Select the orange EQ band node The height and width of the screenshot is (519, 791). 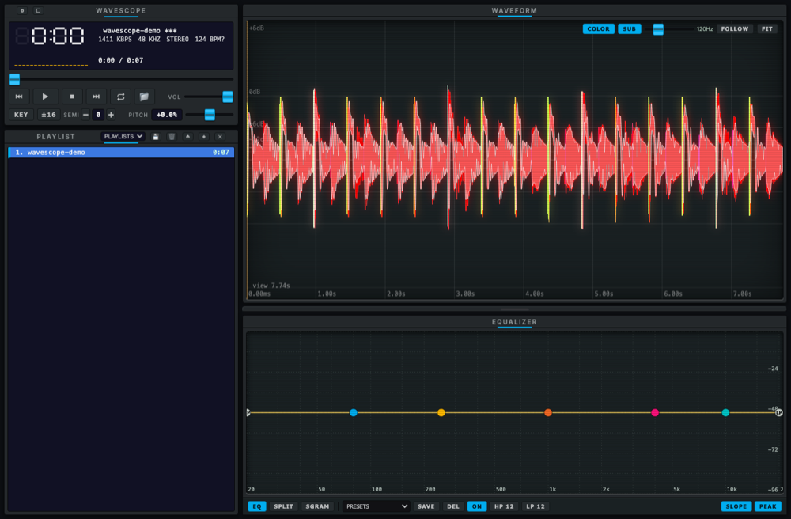pyautogui.click(x=548, y=412)
